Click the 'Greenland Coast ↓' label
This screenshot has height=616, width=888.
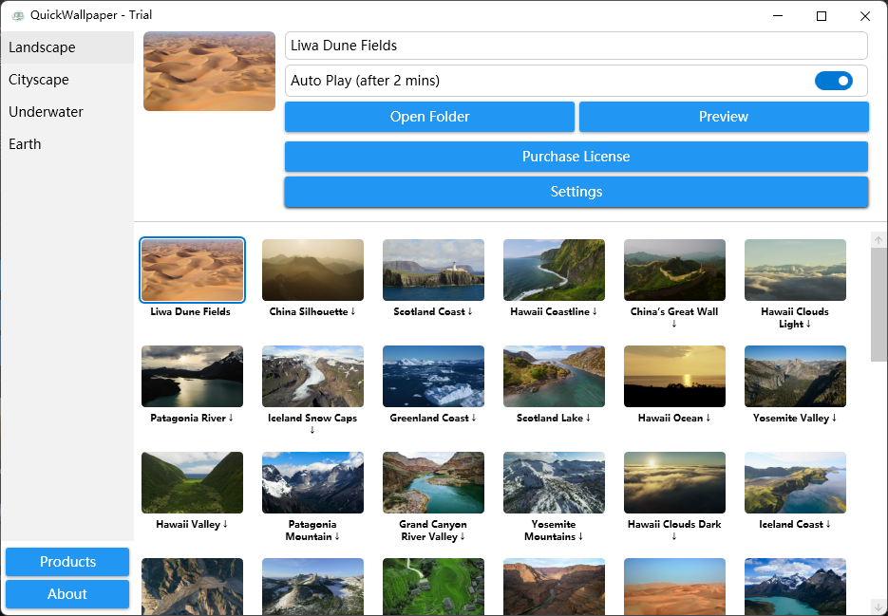tap(433, 419)
